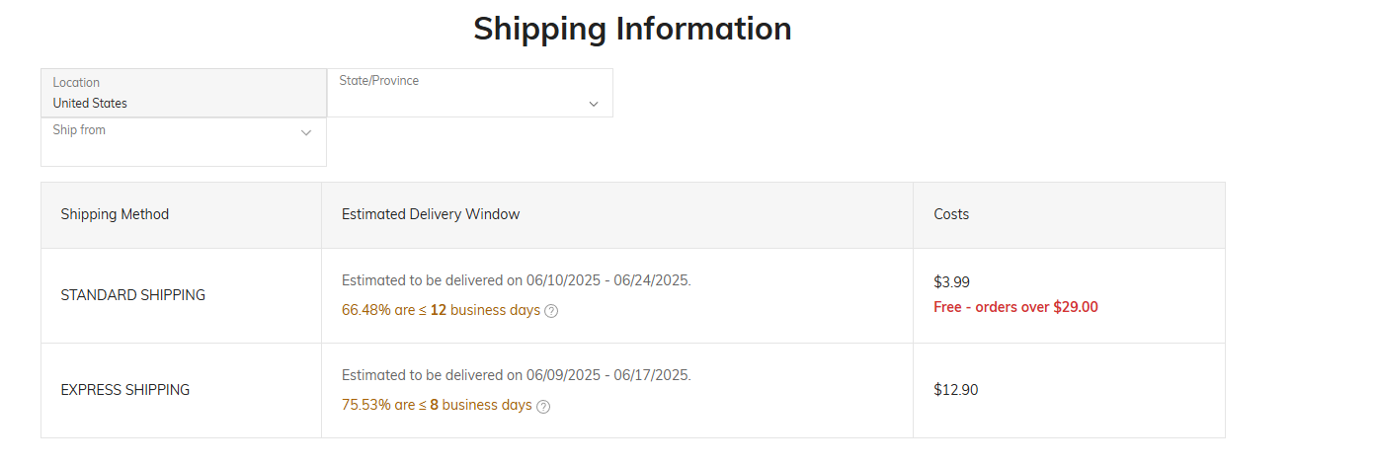This screenshot has height=467, width=1375.
Task: Click the $3.99 standard shipping cost
Action: click(952, 282)
